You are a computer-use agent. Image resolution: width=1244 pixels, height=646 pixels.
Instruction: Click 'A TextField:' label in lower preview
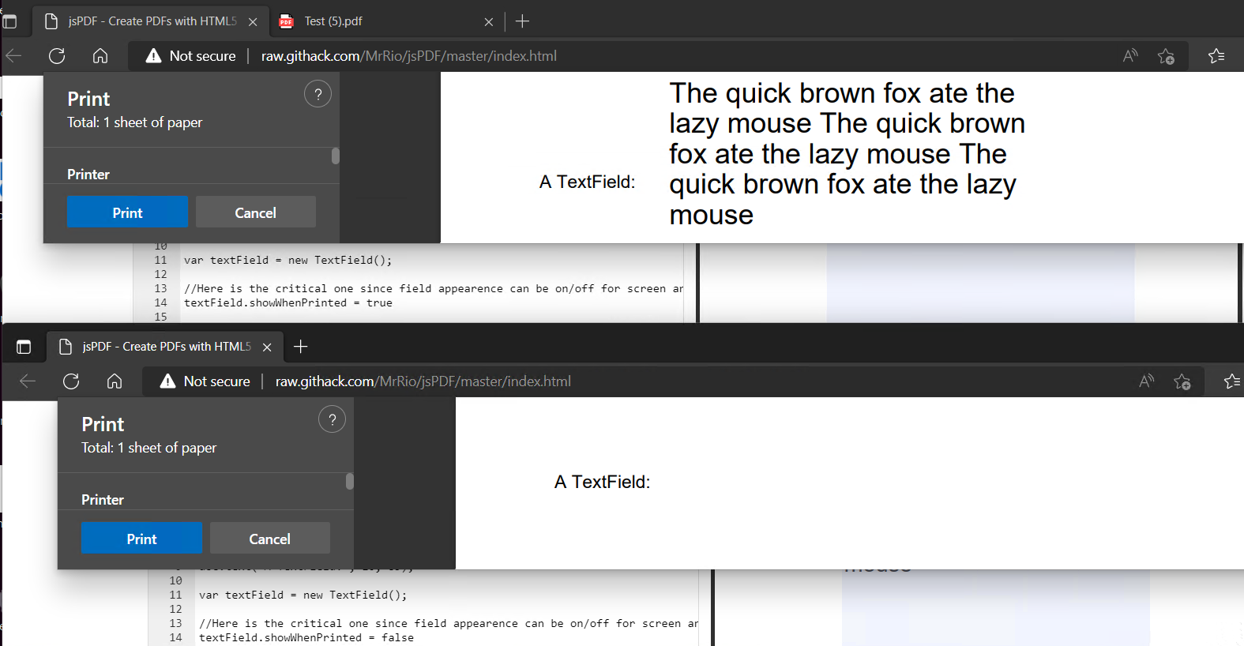602,482
